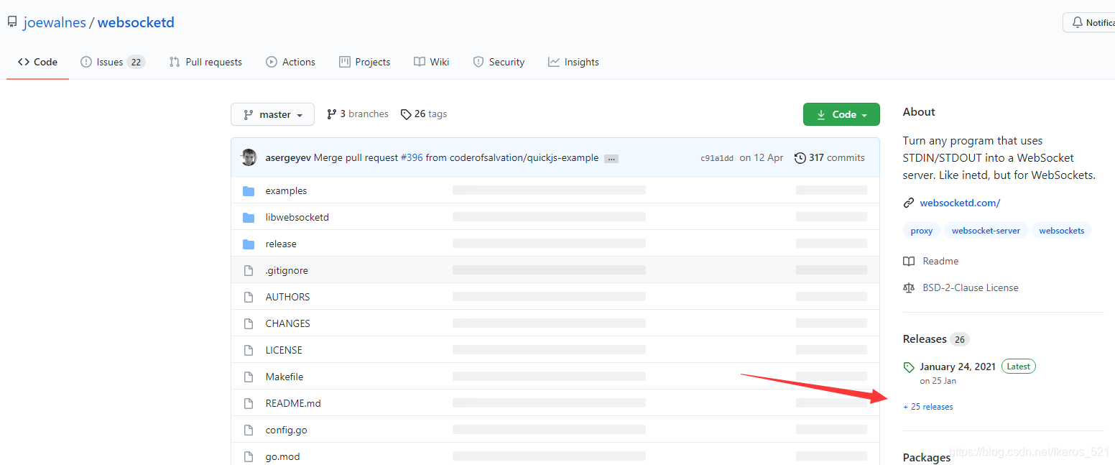The width and height of the screenshot is (1115, 465).
Task: Click asergeyev's avatar thumbnail
Action: 249,157
